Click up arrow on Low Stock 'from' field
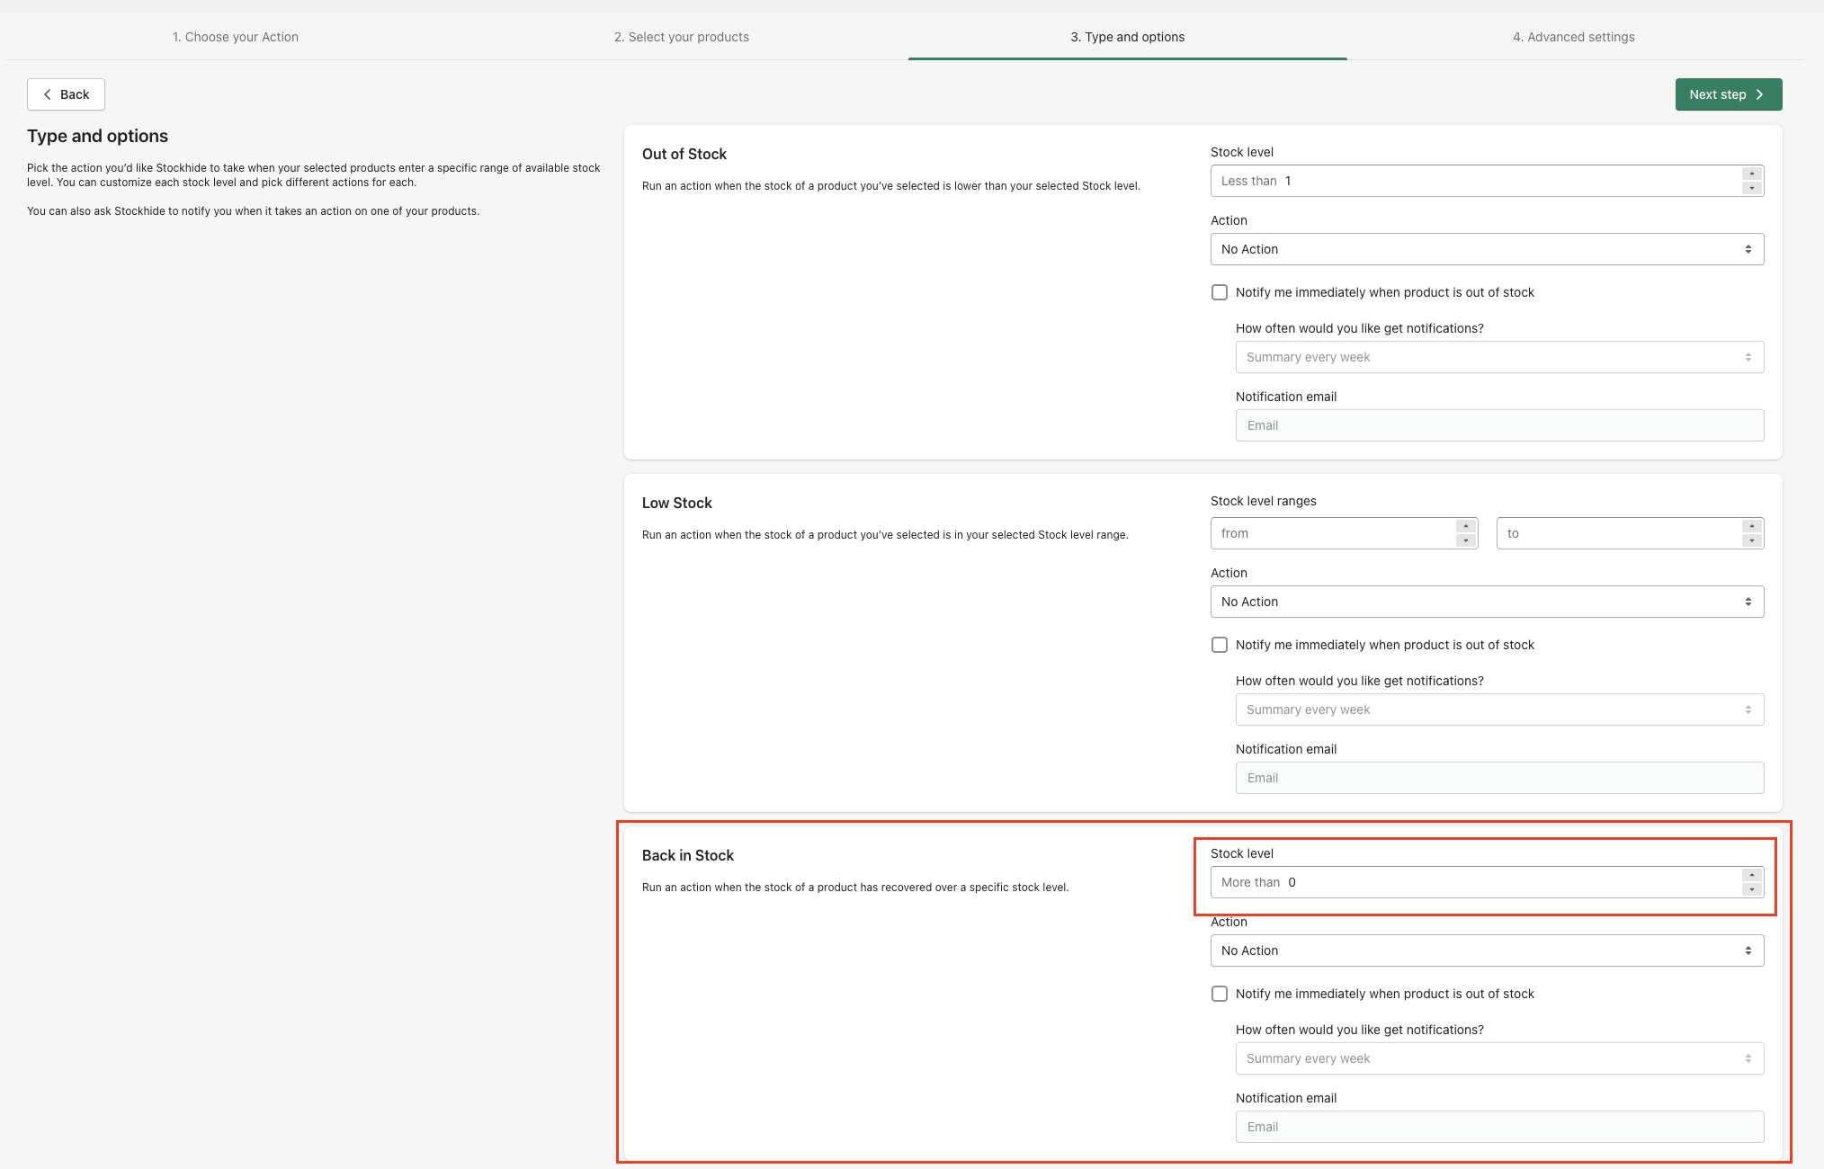 point(1466,526)
